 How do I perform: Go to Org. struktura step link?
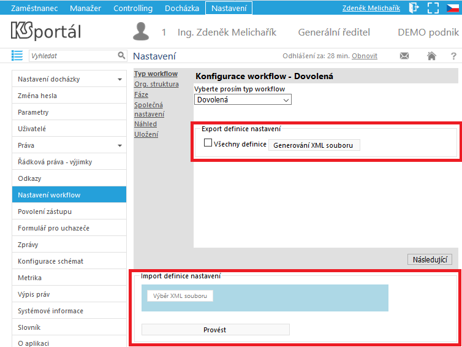156,84
